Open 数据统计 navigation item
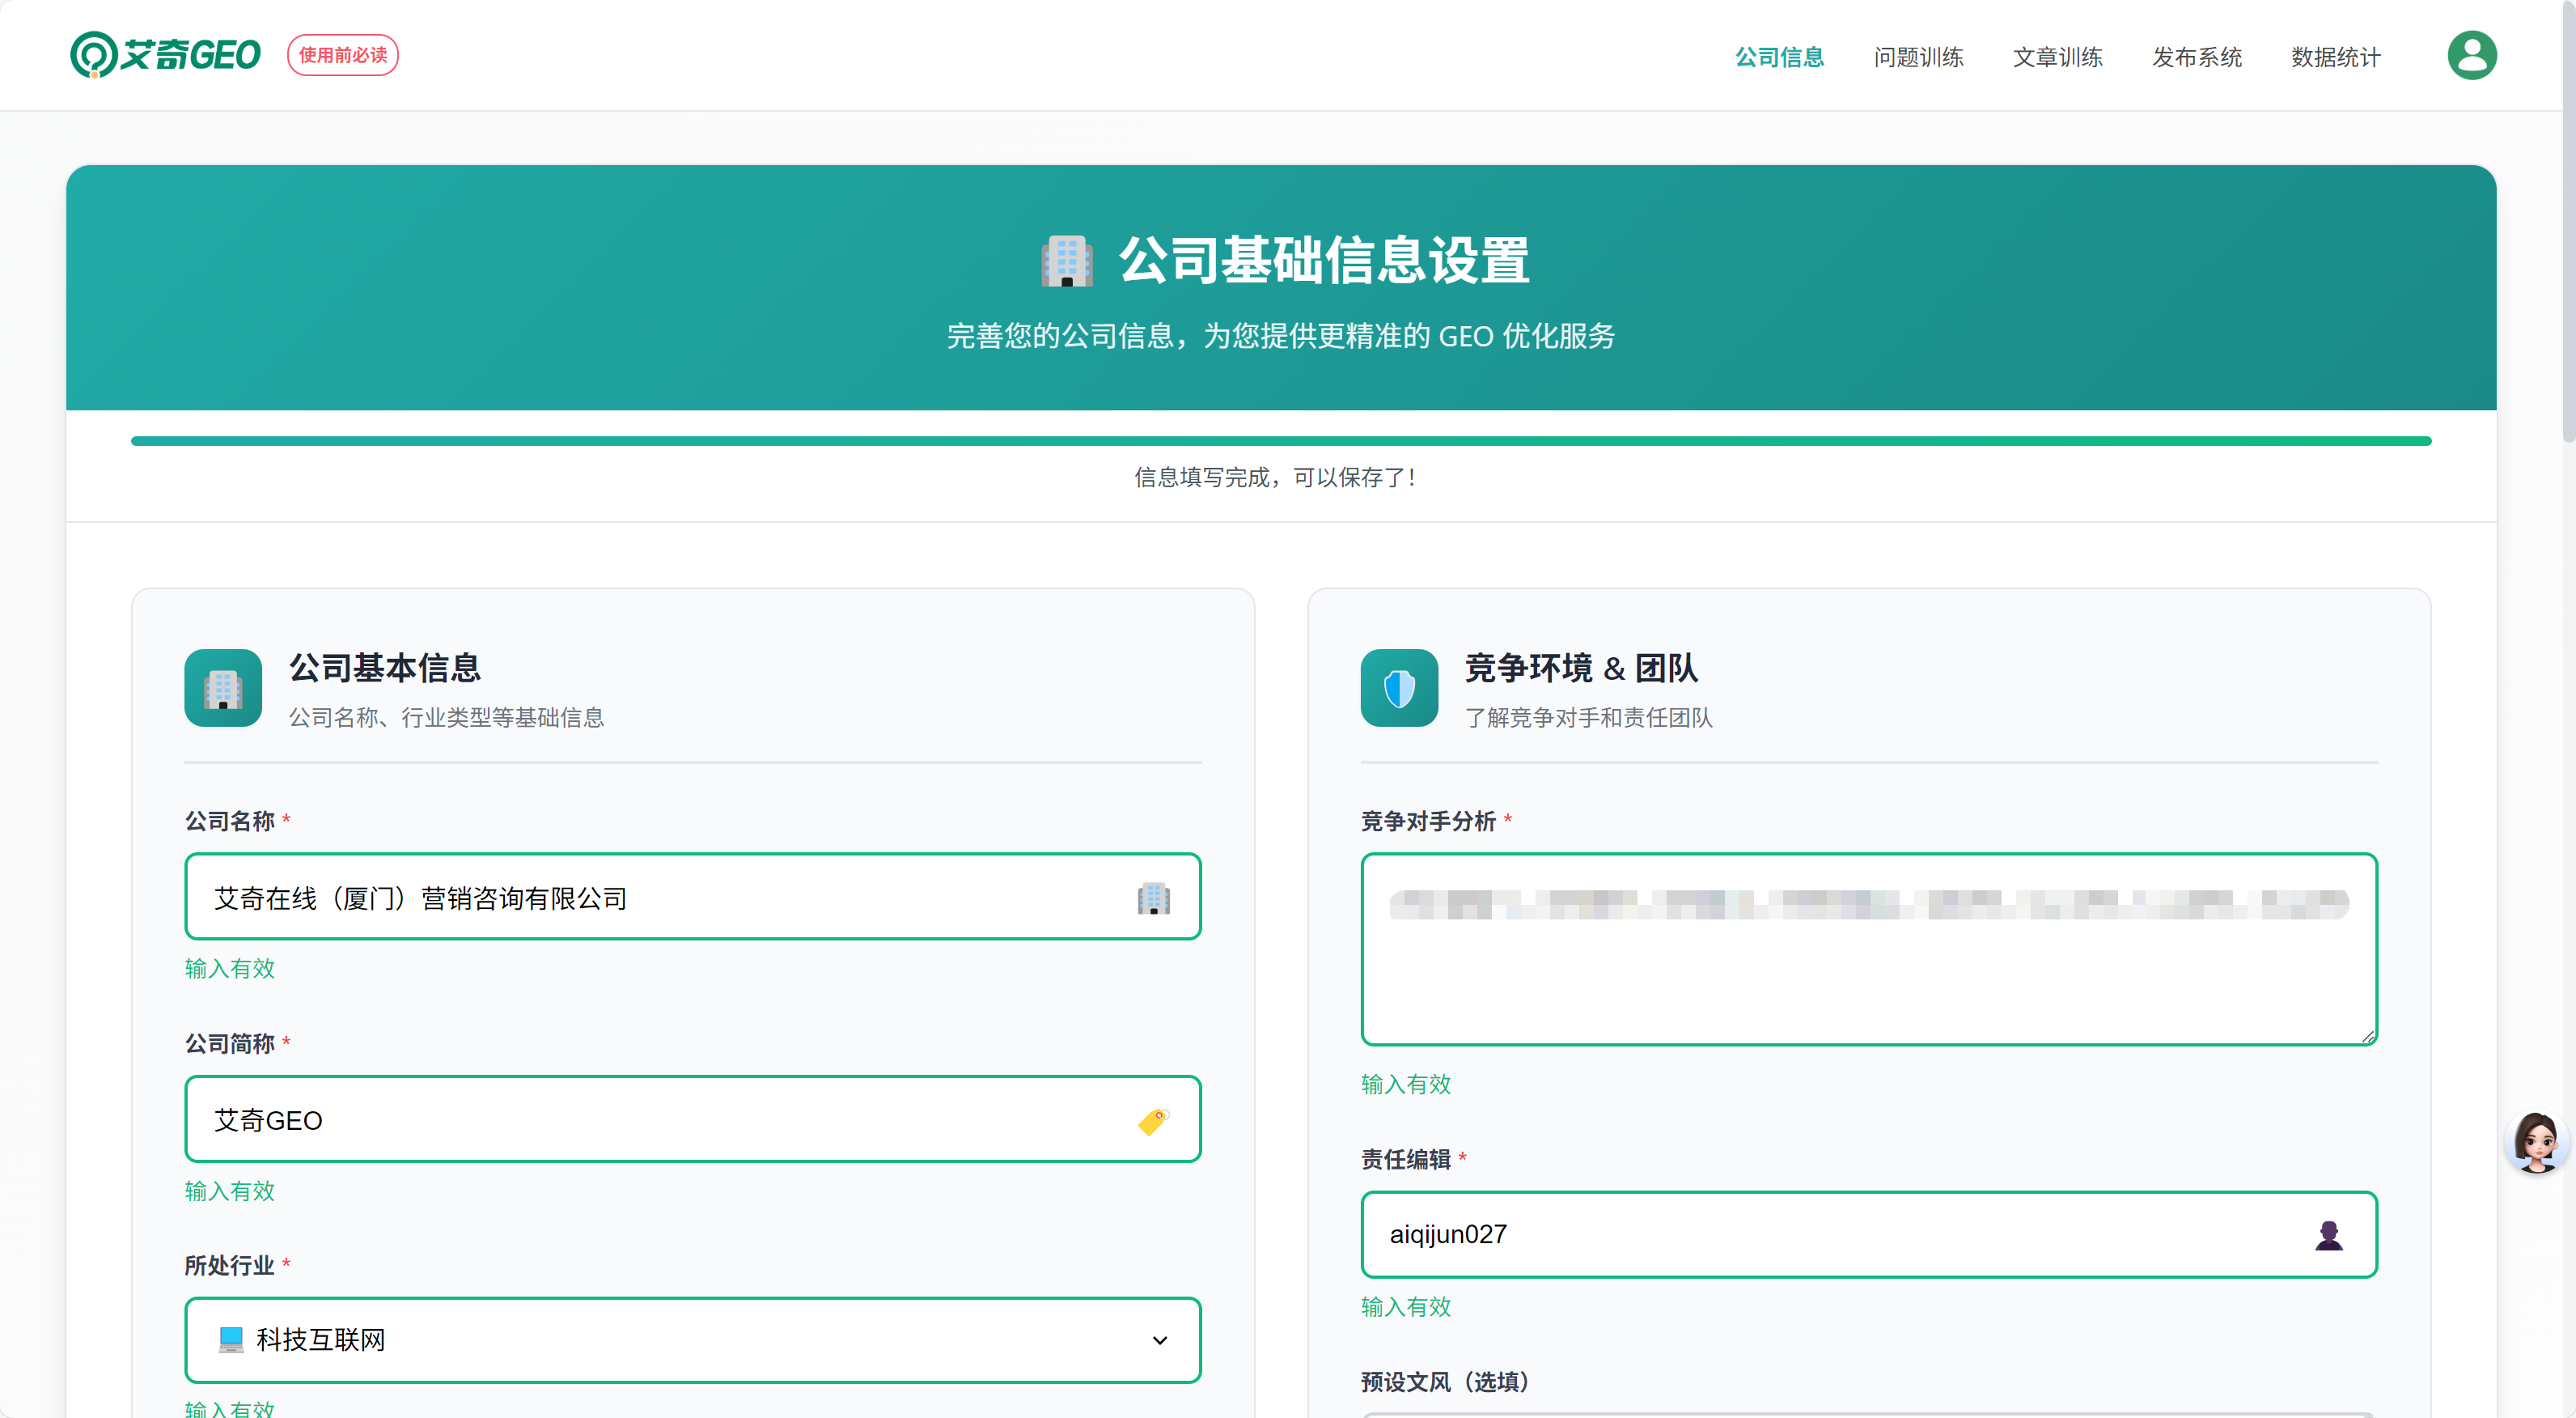The height and width of the screenshot is (1418, 2576). (2335, 57)
